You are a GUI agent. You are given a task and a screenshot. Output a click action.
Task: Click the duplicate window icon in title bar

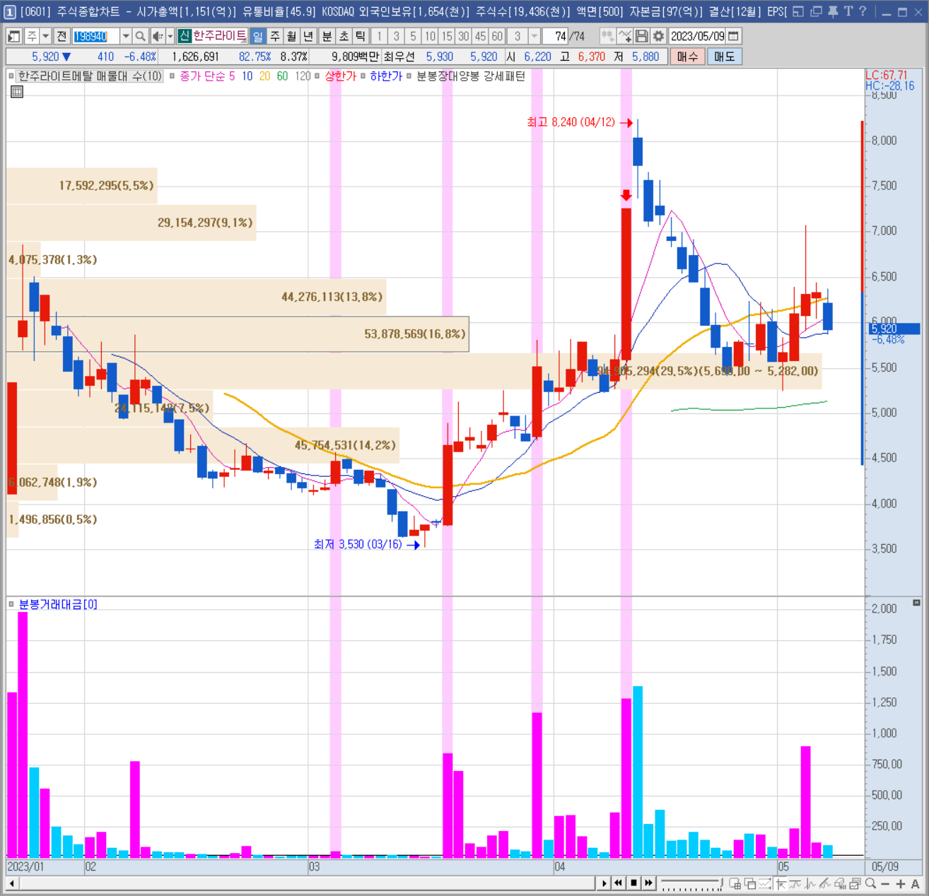pyautogui.click(x=816, y=11)
